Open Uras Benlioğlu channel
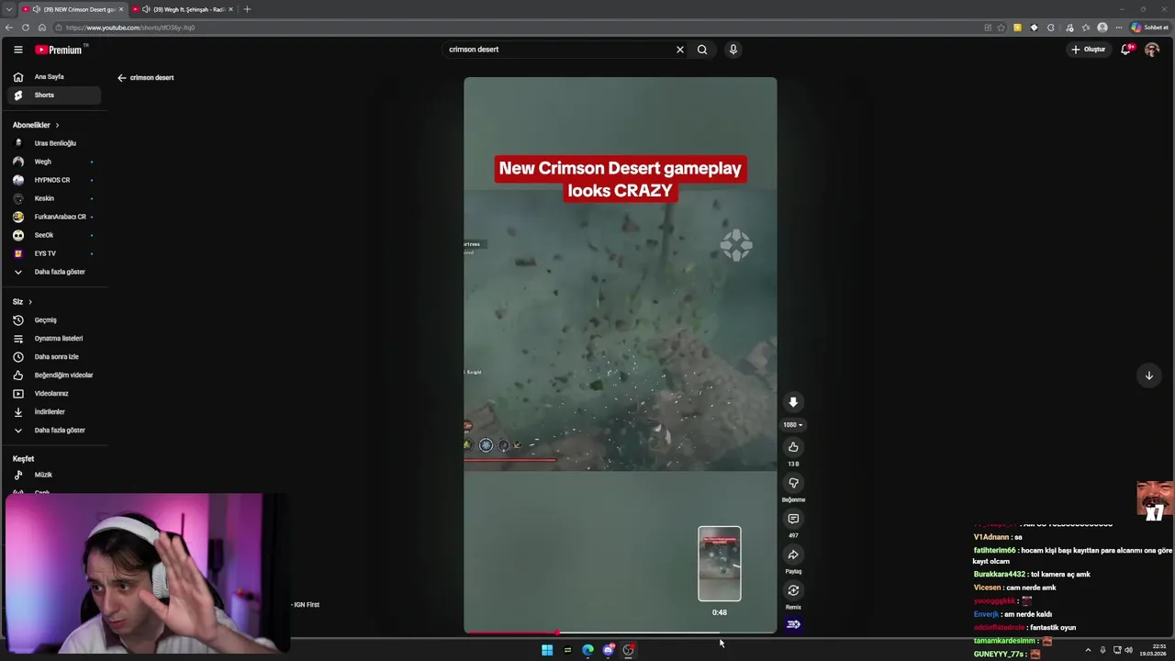 click(53, 143)
